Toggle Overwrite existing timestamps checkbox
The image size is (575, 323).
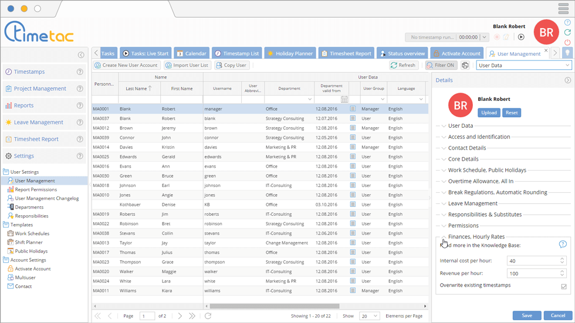[x=563, y=286]
